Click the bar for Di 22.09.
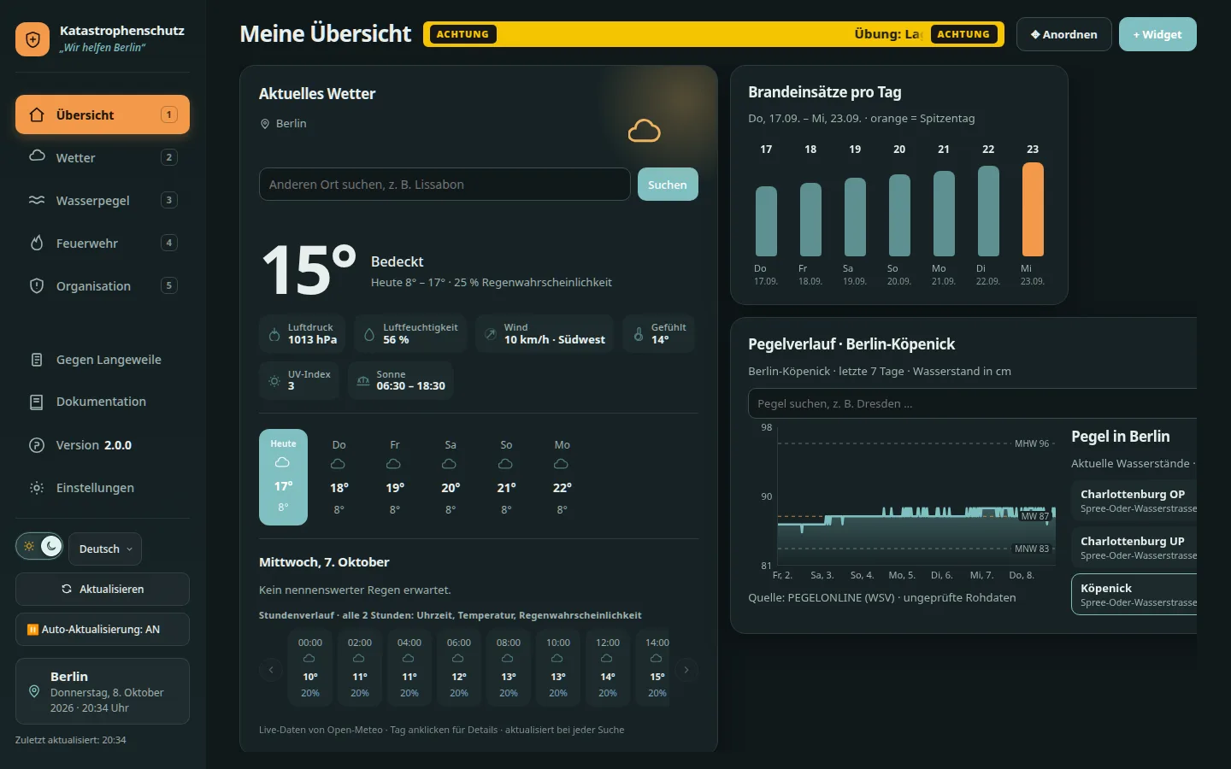The width and height of the screenshot is (1231, 769). pos(988,211)
